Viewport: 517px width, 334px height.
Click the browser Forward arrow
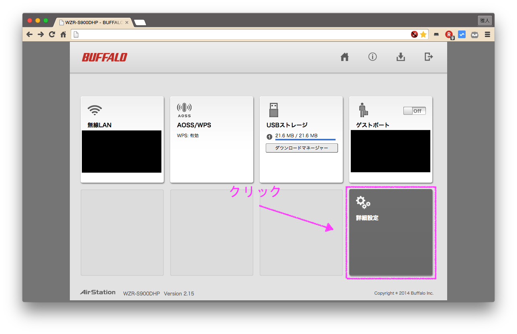point(41,35)
